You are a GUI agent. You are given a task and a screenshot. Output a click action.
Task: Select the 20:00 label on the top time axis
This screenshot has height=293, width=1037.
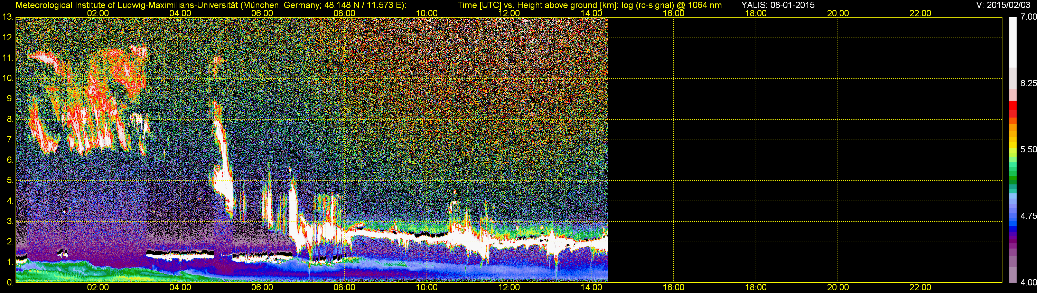(838, 13)
